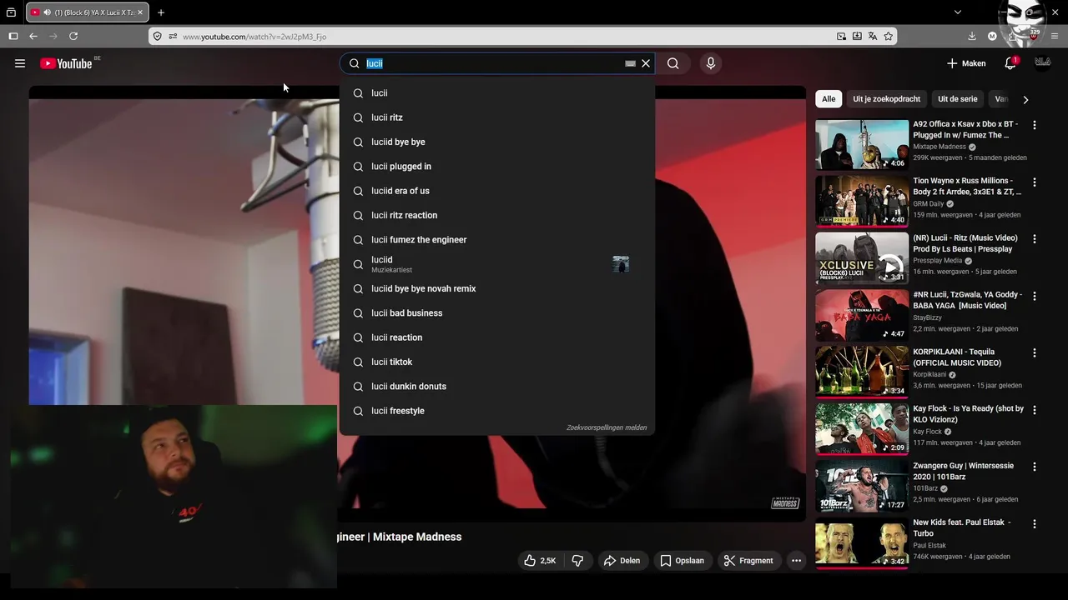The height and width of the screenshot is (600, 1068).
Task: Open the on-screen keyboard icon in search
Action: point(630,63)
